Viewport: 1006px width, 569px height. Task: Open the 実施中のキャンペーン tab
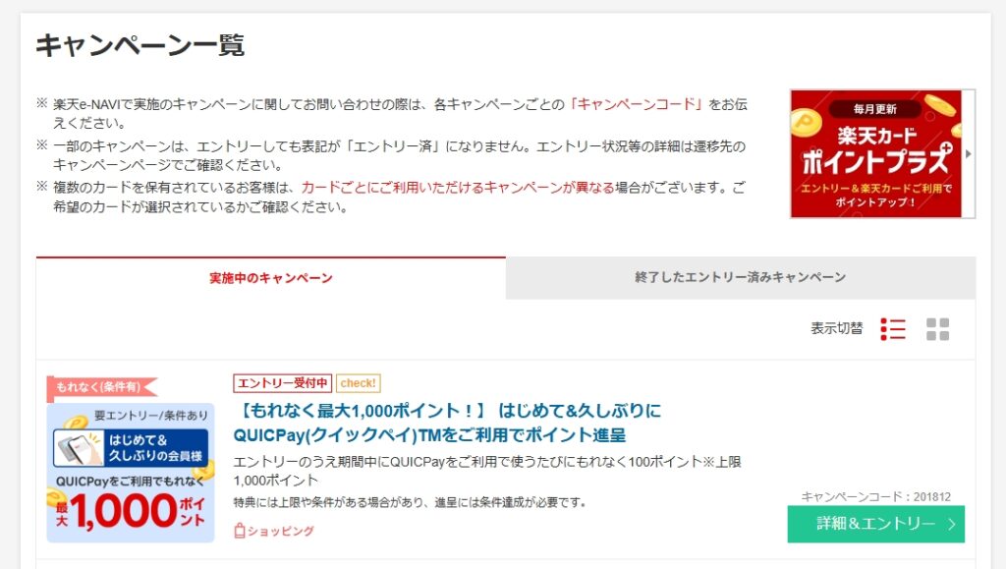tap(271, 278)
